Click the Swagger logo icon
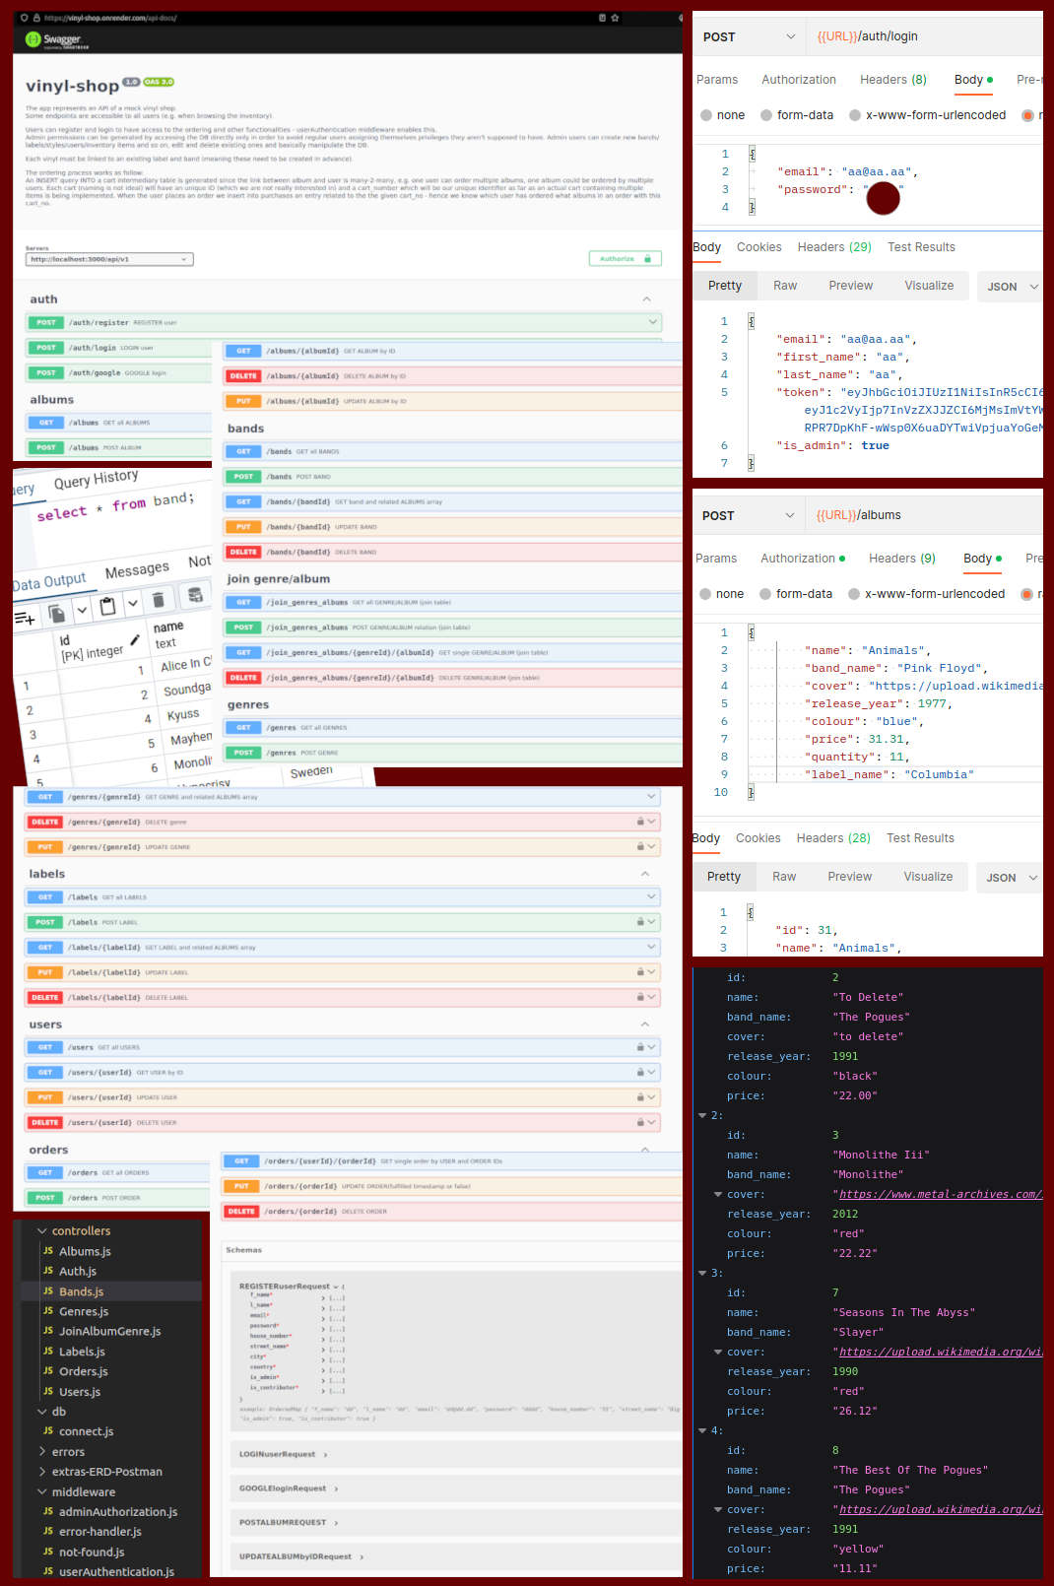This screenshot has width=1054, height=1586. 33,39
